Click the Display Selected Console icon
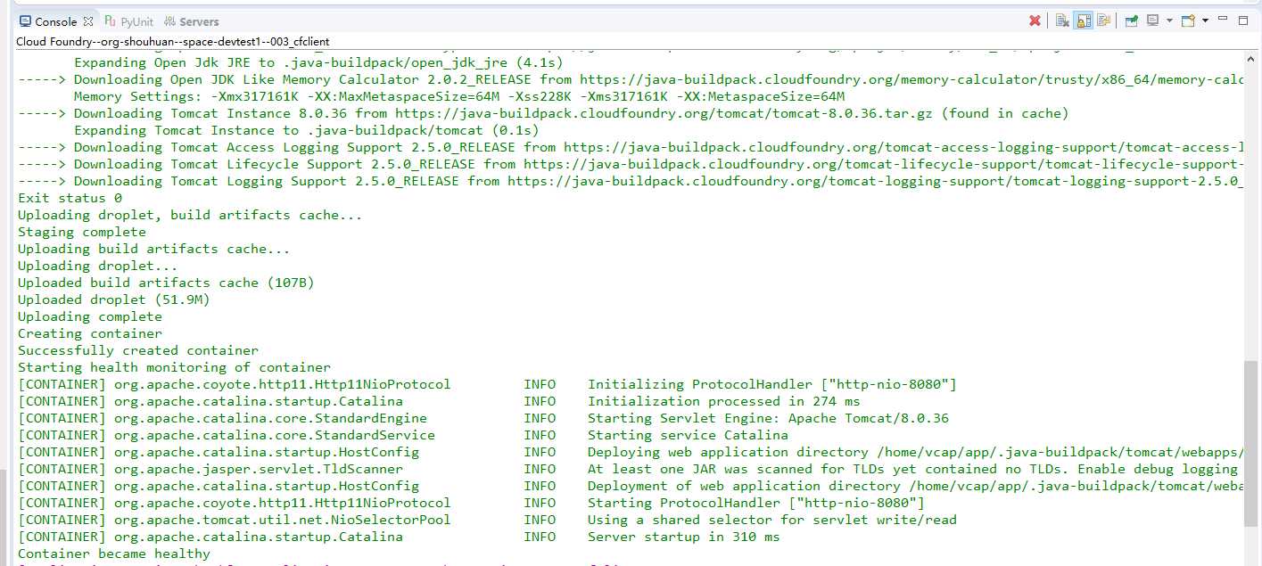The height and width of the screenshot is (566, 1262). [1152, 21]
